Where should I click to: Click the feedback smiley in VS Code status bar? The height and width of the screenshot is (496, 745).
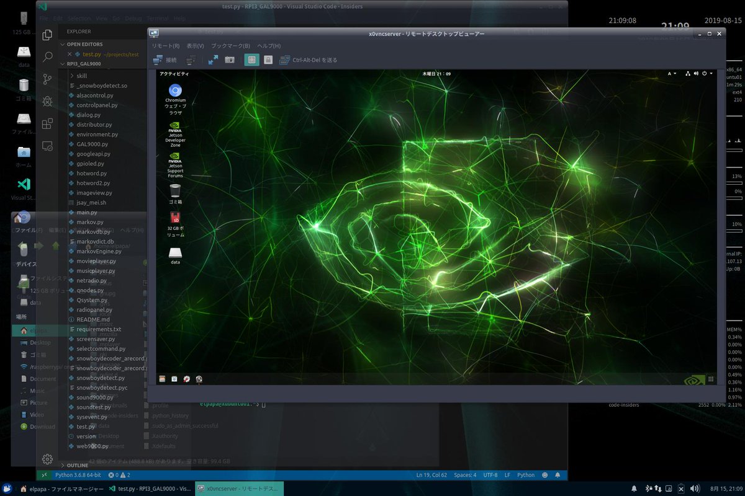[x=545, y=476]
